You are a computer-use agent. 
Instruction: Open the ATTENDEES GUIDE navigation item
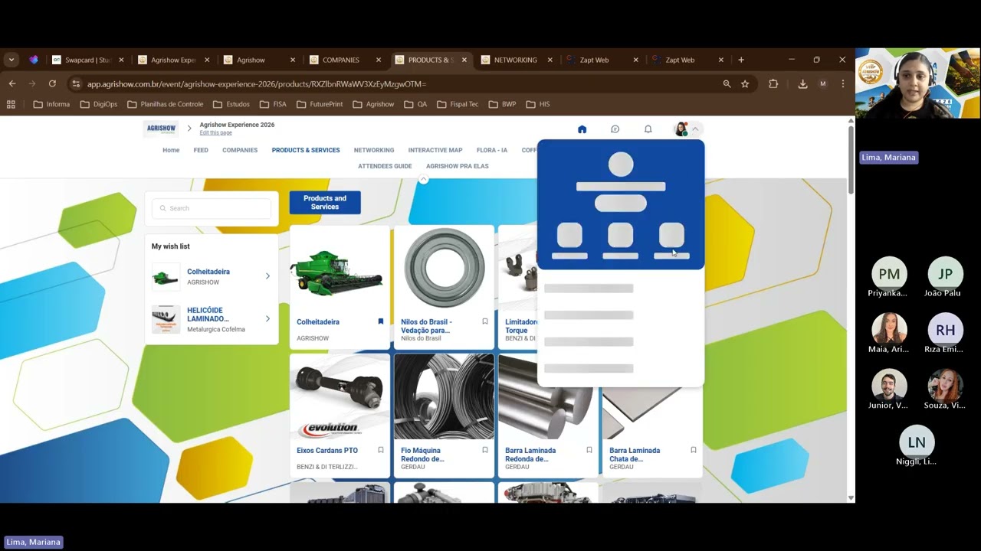385,166
